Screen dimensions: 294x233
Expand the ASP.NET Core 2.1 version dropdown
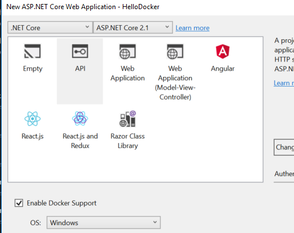133,27
